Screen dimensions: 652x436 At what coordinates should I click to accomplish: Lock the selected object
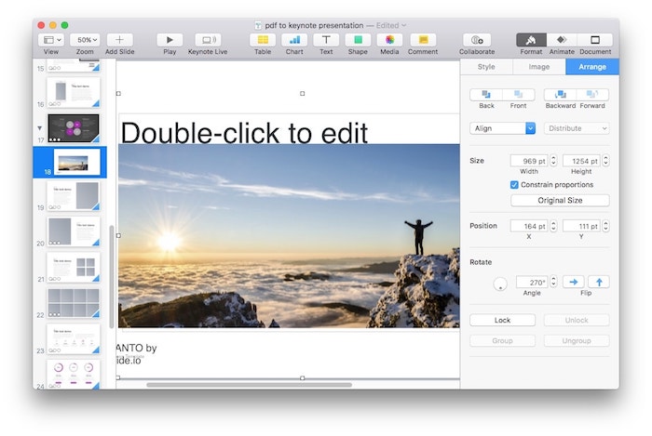tap(502, 320)
